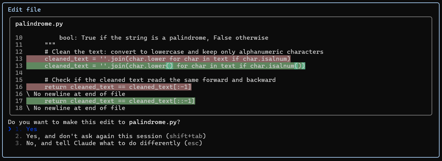Click the green added return statement with [::-1]
442x161 pixels.
[120, 101]
